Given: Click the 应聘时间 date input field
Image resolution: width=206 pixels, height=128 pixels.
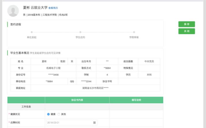Looking at the screenshot, I should point(69,123).
